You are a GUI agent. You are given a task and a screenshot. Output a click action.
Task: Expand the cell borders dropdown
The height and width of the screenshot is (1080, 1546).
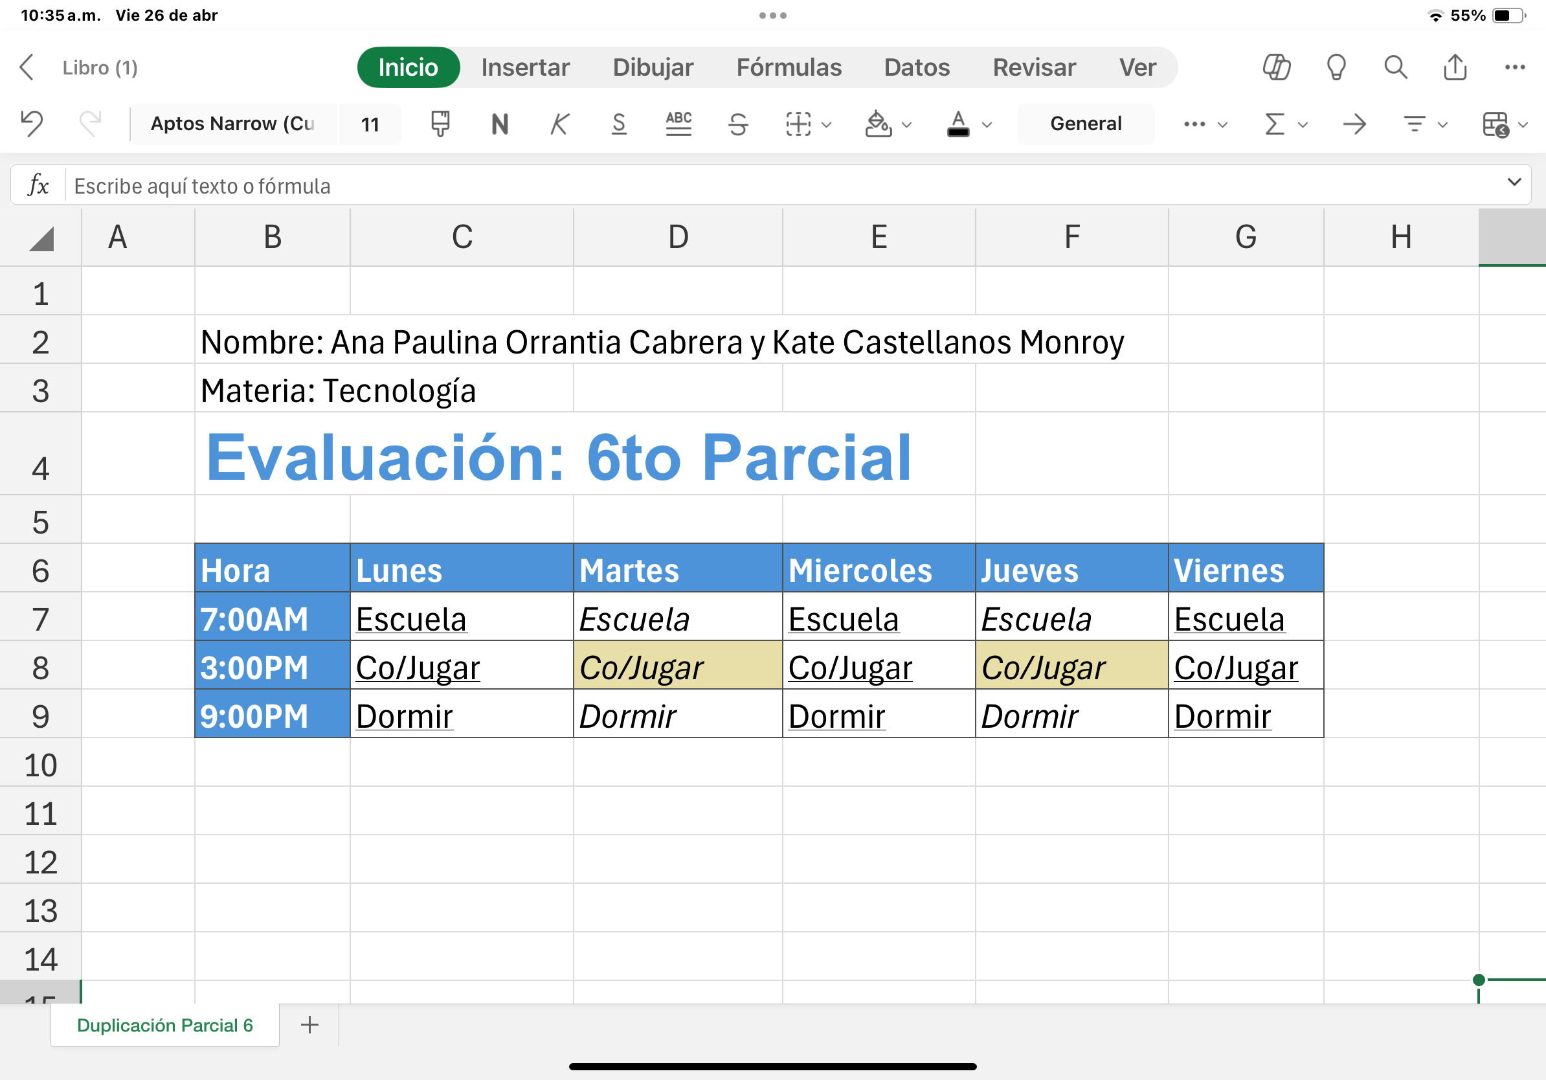(x=827, y=124)
